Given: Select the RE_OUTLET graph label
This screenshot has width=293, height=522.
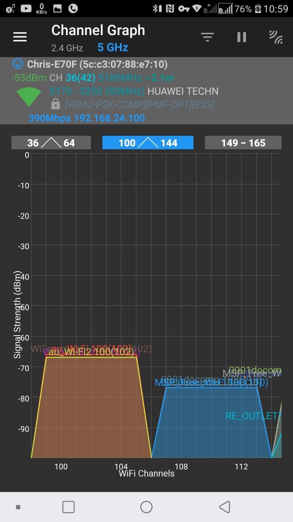Looking at the screenshot, I should click(254, 416).
